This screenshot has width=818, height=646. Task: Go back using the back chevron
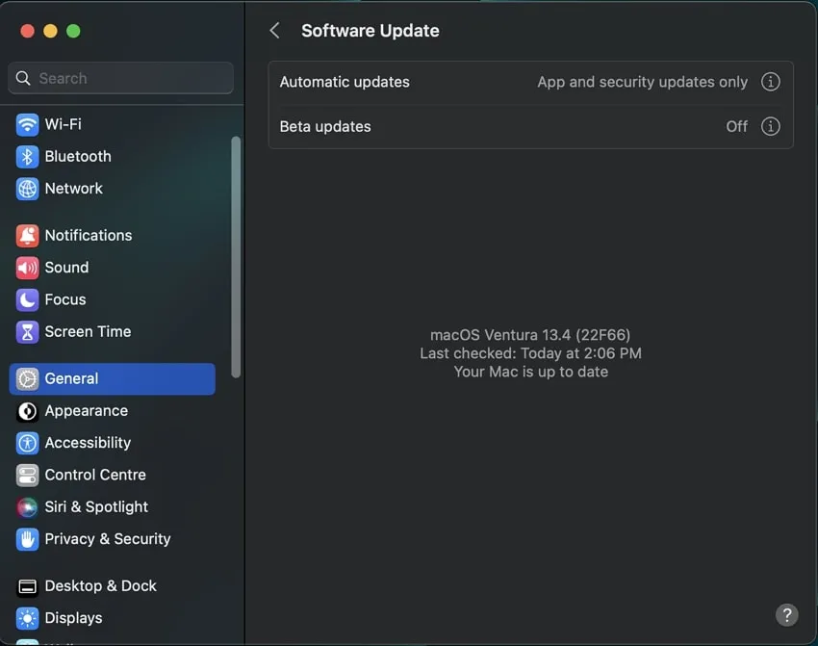[274, 31]
